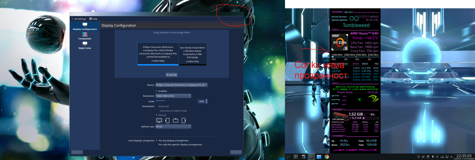Select the Philips PHL 243V5 screen box

158,54
